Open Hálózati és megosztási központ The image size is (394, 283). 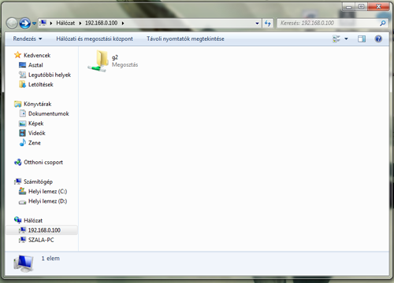(95, 39)
